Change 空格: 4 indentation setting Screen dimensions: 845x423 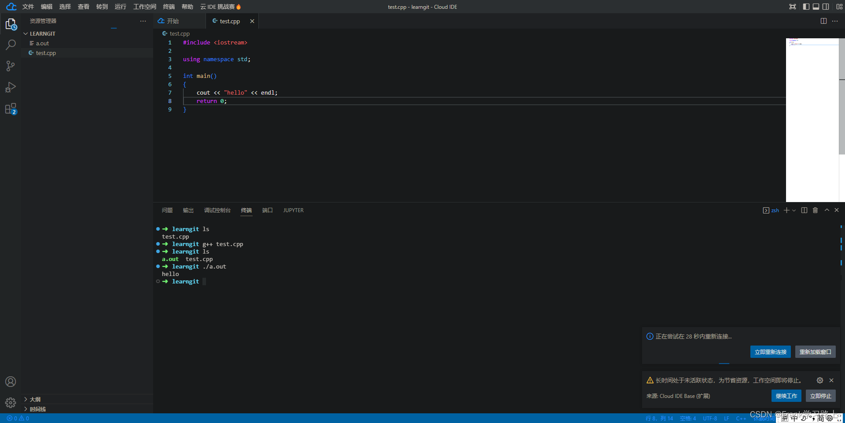[688, 418]
